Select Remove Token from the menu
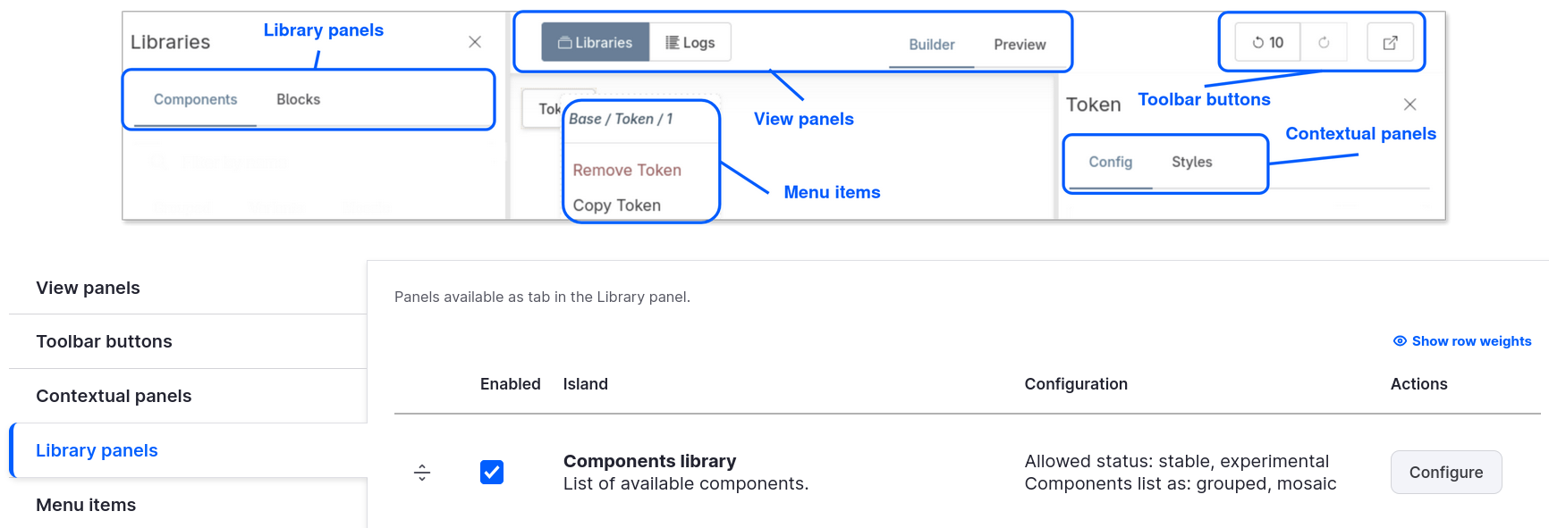Screen dimensions: 1549x528 coord(626,170)
